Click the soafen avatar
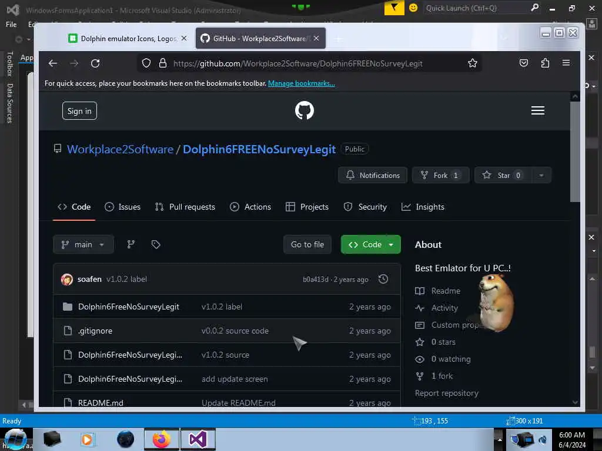602x451 pixels. coord(67,279)
